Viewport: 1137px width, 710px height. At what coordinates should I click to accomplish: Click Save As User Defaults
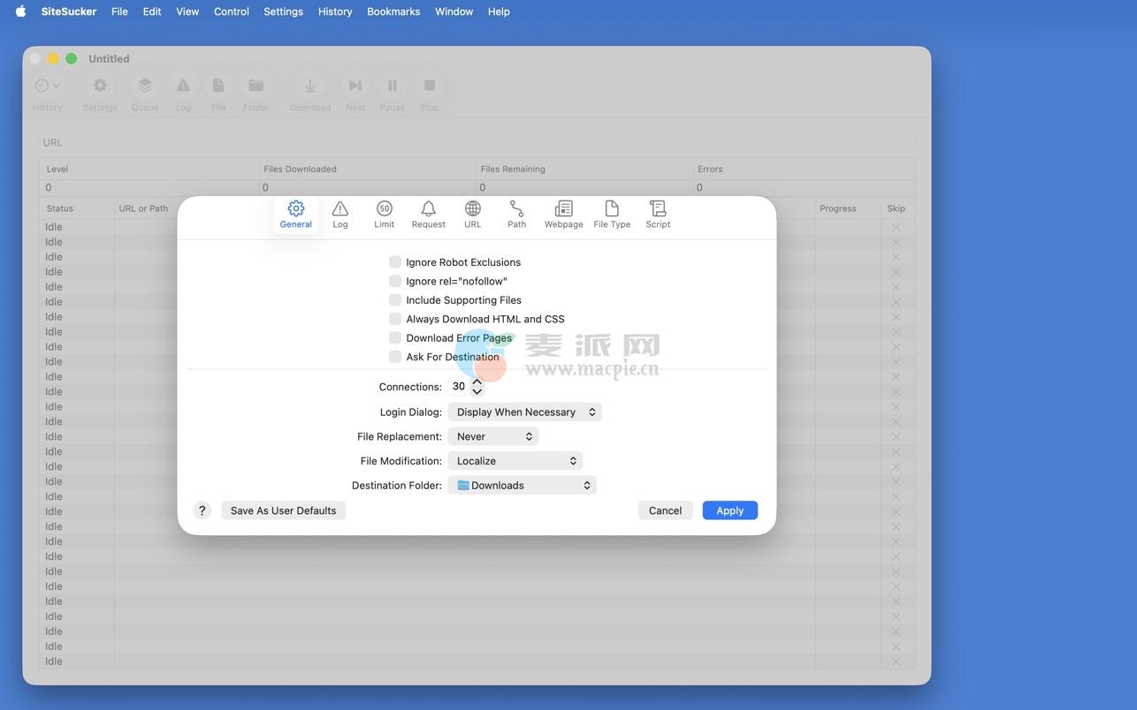click(x=283, y=510)
